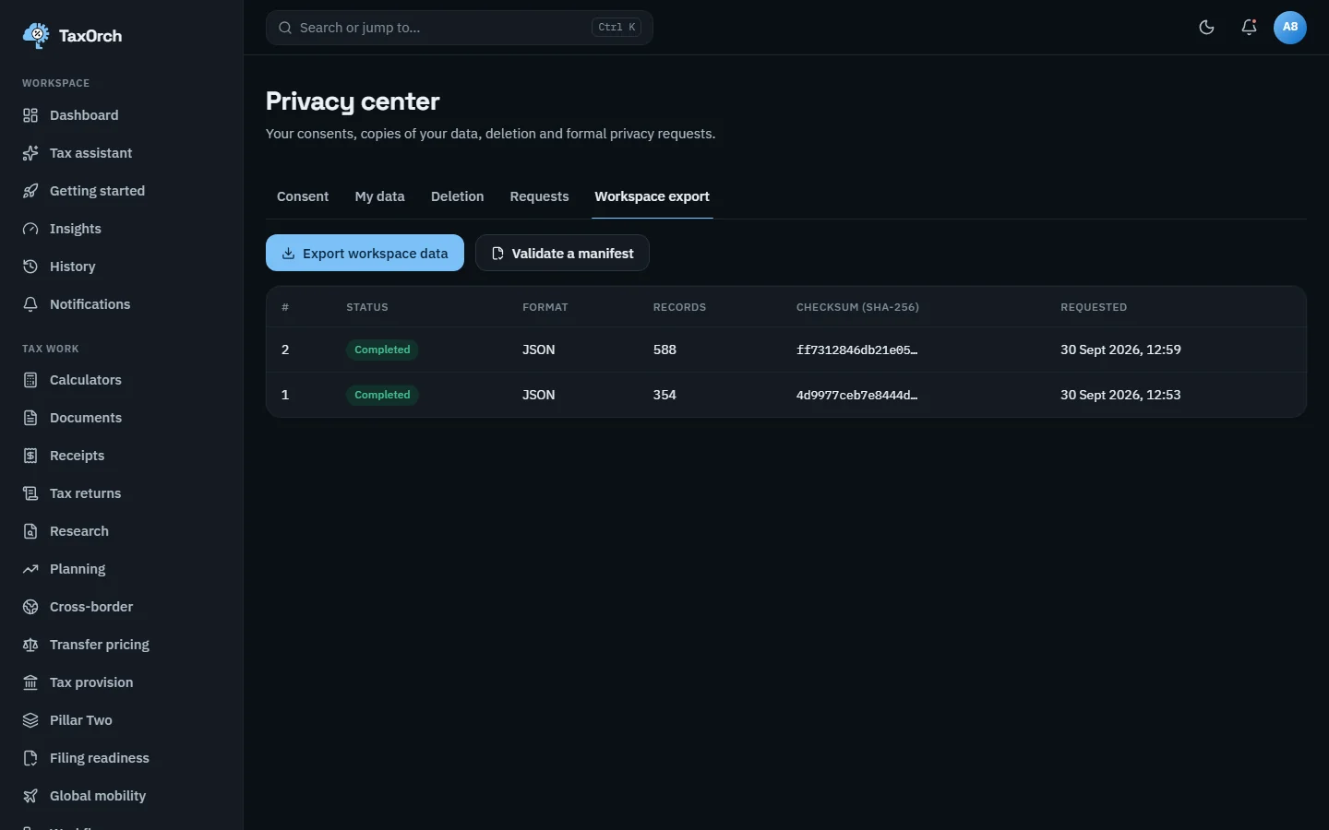Click the TaxOrch brand name
Viewport: 1329px width, 830px height.
coord(90,36)
